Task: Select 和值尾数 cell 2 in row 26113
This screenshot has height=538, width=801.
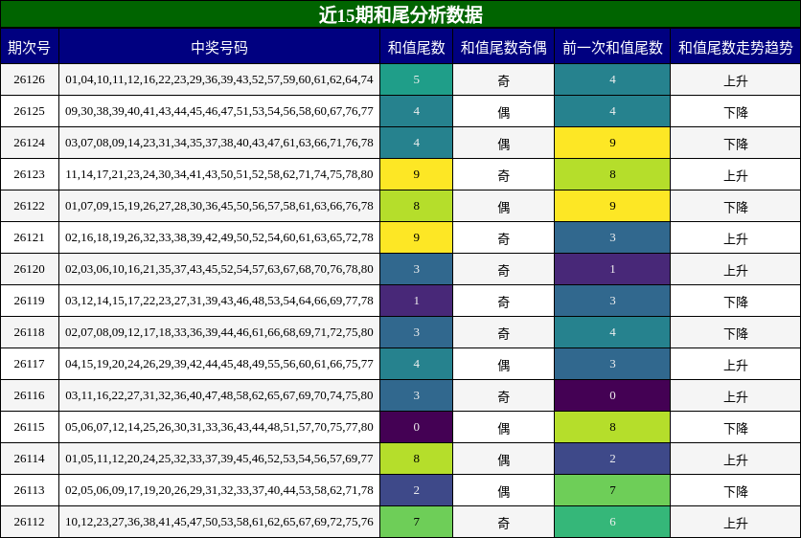Action: (417, 490)
